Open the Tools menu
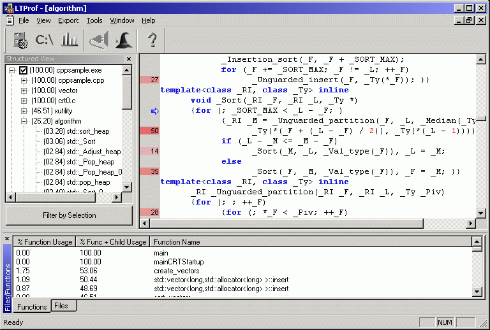 94,20
